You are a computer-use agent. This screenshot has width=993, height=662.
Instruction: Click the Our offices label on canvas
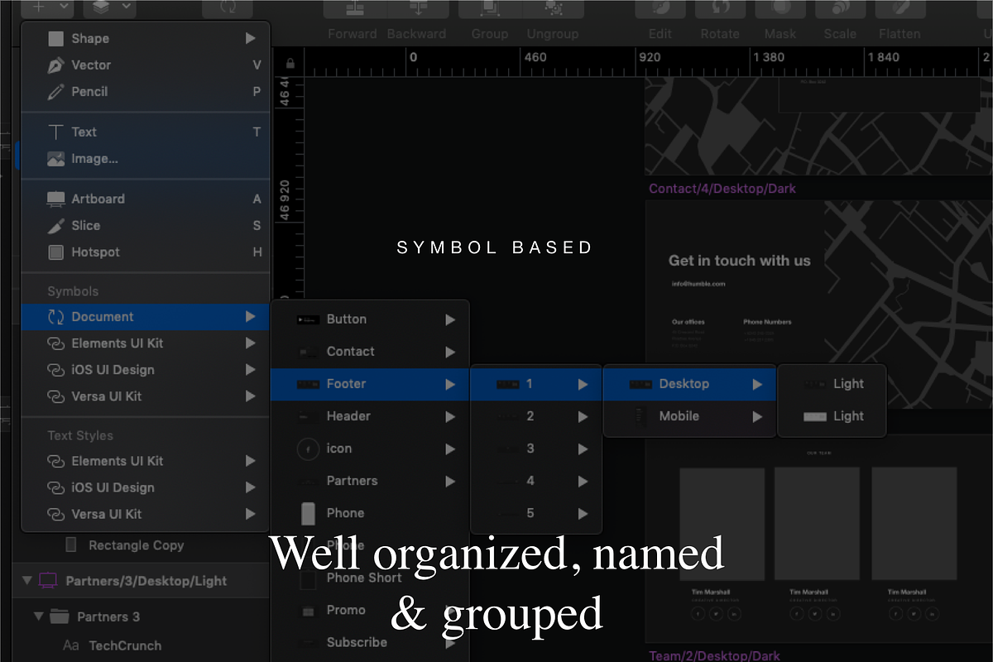coord(688,322)
